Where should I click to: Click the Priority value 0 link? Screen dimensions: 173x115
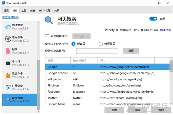pos(117,30)
